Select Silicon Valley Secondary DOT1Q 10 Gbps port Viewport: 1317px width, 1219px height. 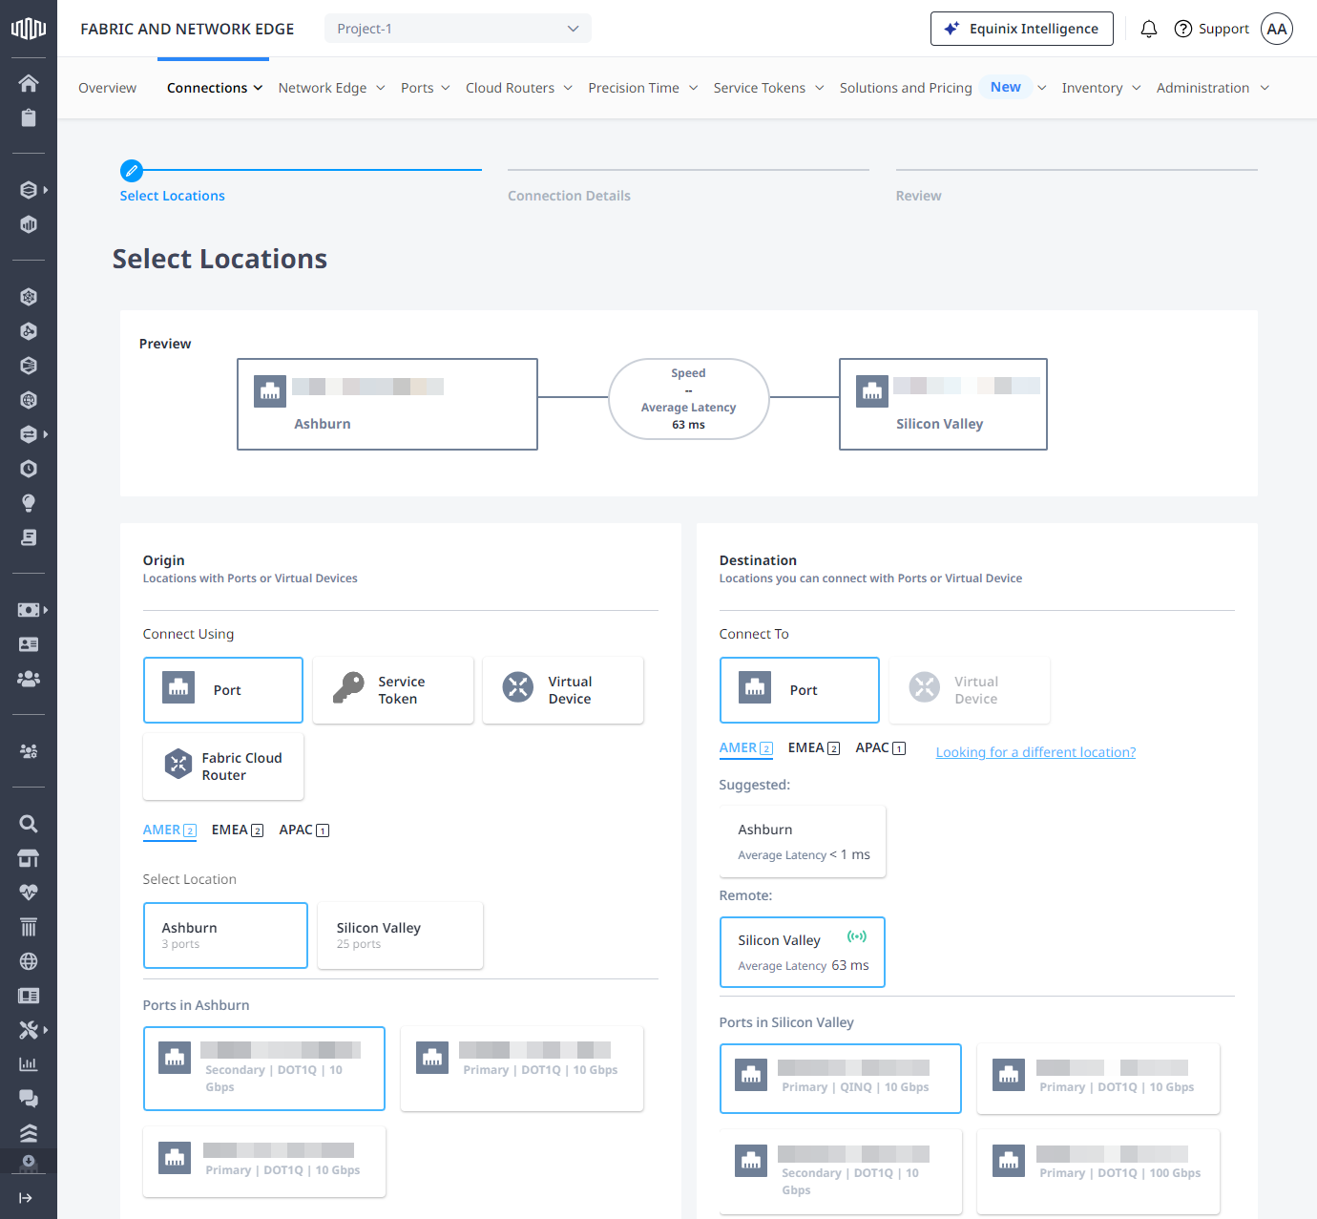coord(841,1171)
